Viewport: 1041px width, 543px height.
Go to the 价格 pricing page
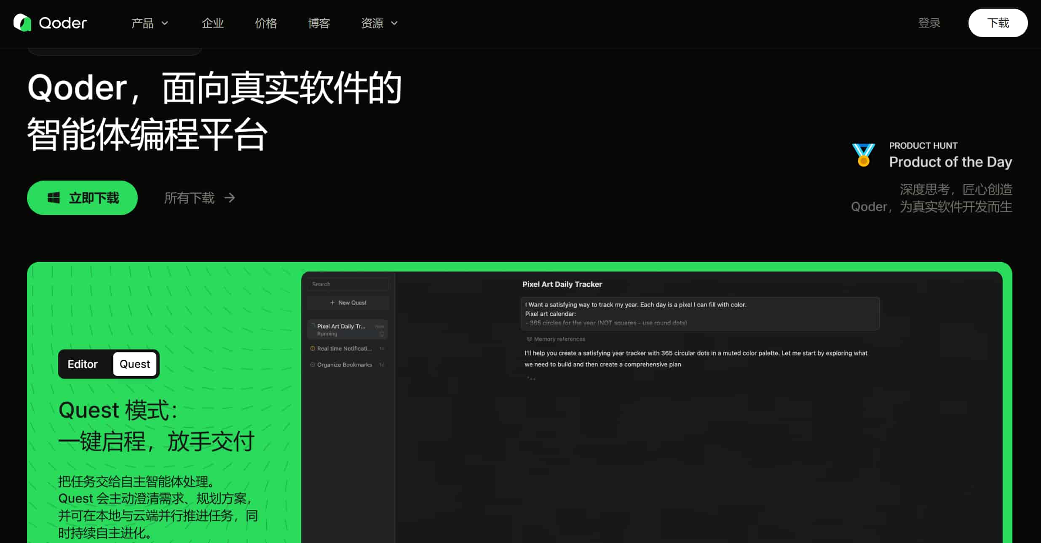pyautogui.click(x=266, y=23)
